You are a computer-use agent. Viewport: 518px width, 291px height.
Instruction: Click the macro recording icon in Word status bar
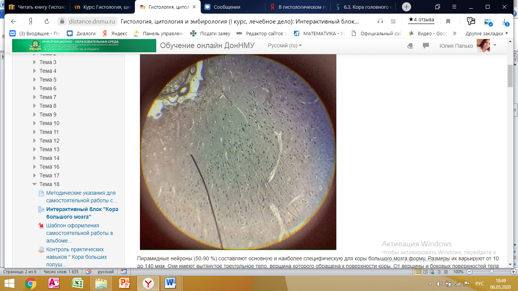pos(123,272)
